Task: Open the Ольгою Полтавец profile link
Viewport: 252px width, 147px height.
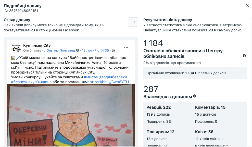Action: click(61, 51)
